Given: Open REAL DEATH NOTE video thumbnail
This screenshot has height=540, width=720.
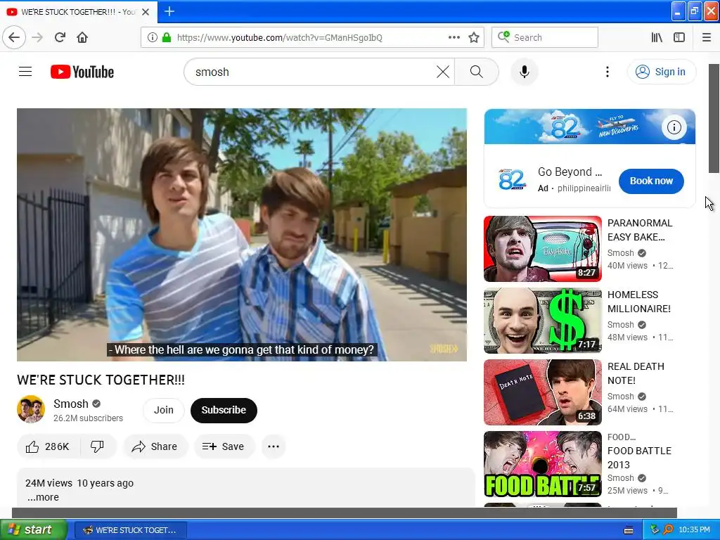Looking at the screenshot, I should tap(542, 392).
